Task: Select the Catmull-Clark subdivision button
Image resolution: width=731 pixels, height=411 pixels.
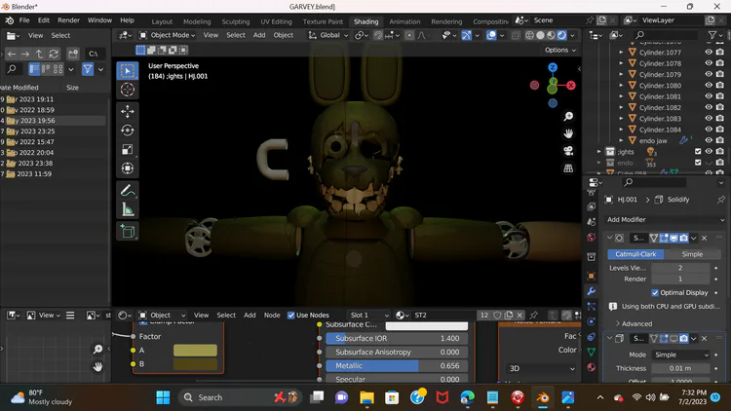Action: pos(635,254)
